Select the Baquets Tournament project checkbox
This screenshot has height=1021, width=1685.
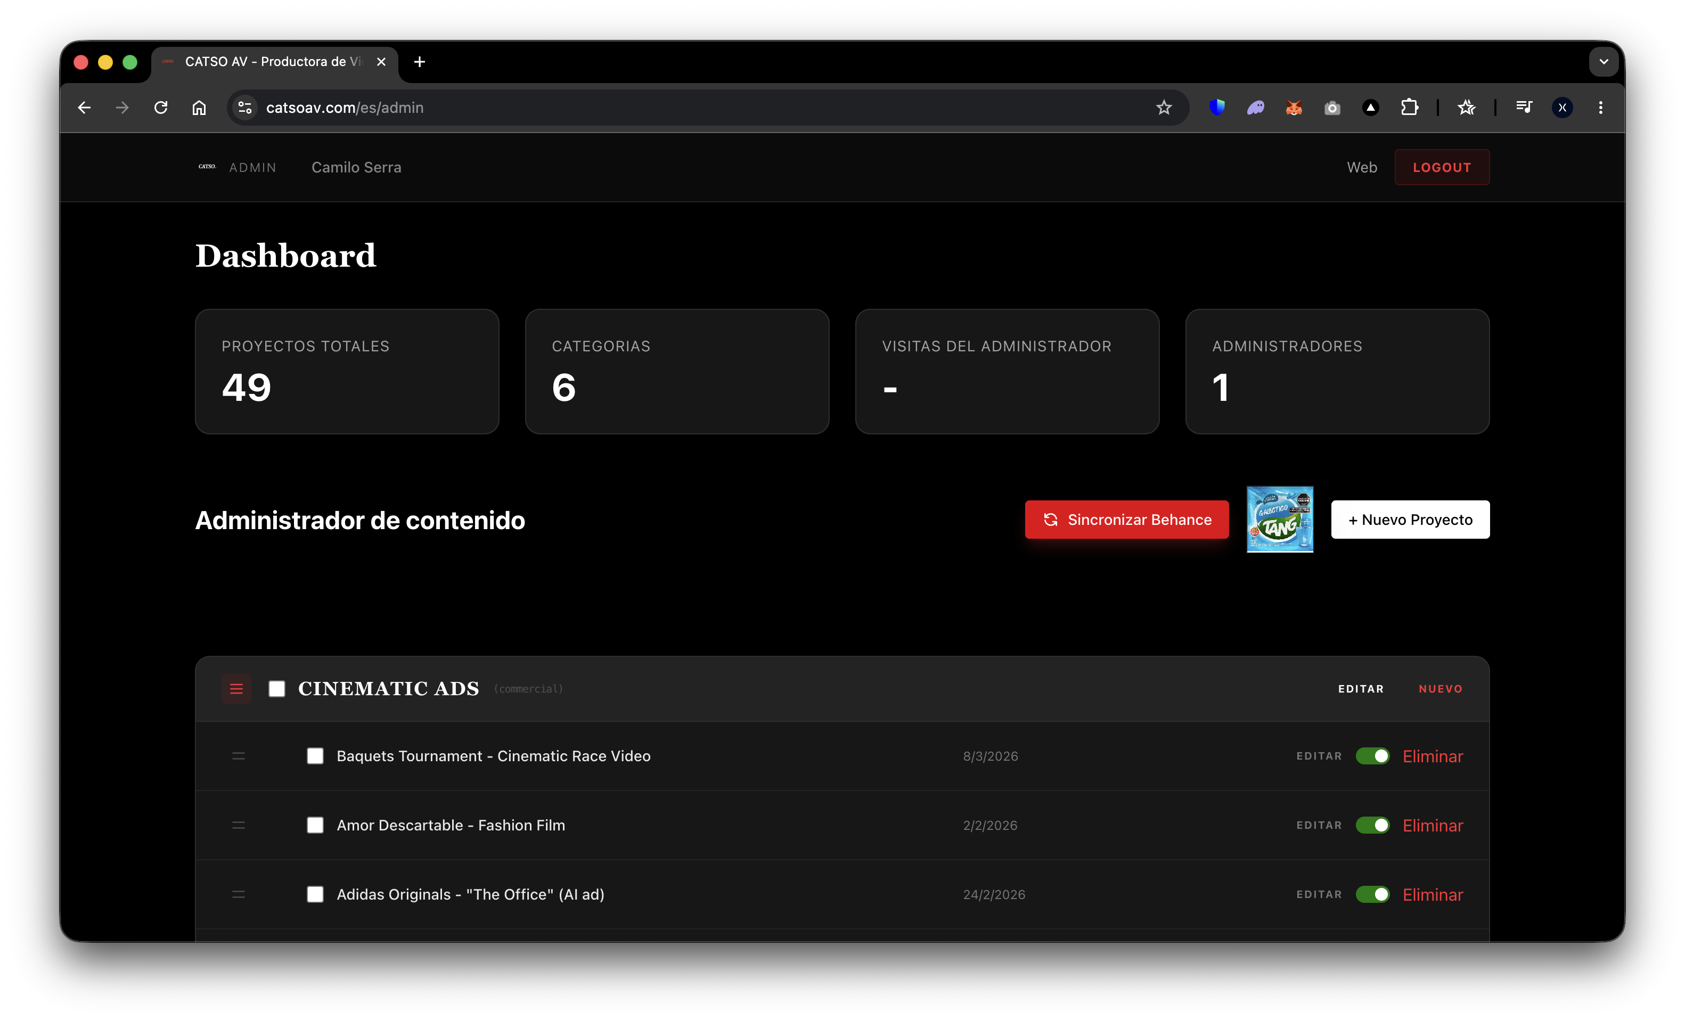(315, 756)
